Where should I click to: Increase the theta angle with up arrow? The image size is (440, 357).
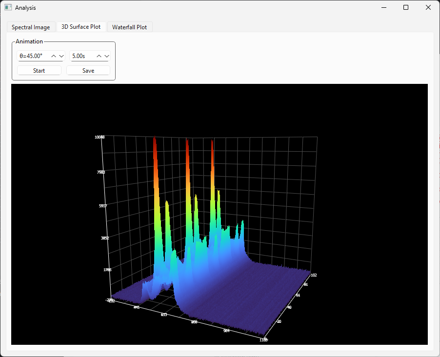[x=54, y=56]
